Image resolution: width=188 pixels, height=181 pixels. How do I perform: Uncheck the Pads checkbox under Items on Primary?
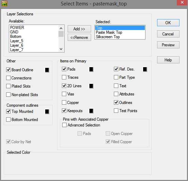tap(64, 69)
